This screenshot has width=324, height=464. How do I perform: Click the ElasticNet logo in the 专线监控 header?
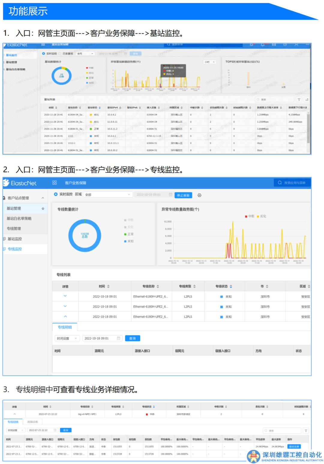(20, 183)
